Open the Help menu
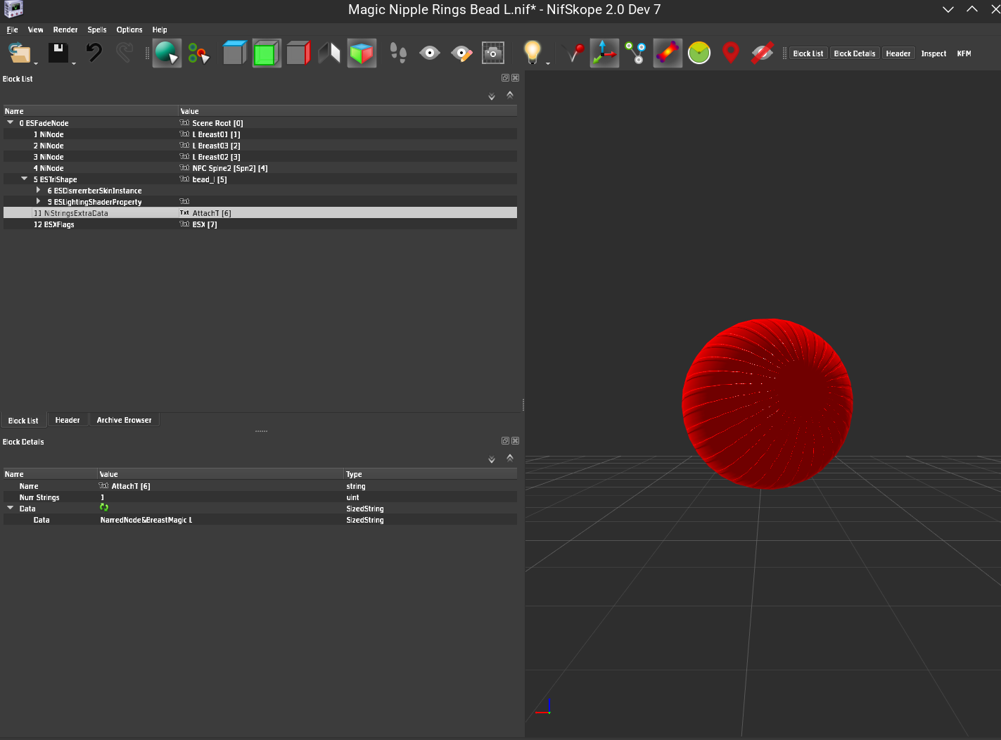This screenshot has width=1001, height=740. 160,30
